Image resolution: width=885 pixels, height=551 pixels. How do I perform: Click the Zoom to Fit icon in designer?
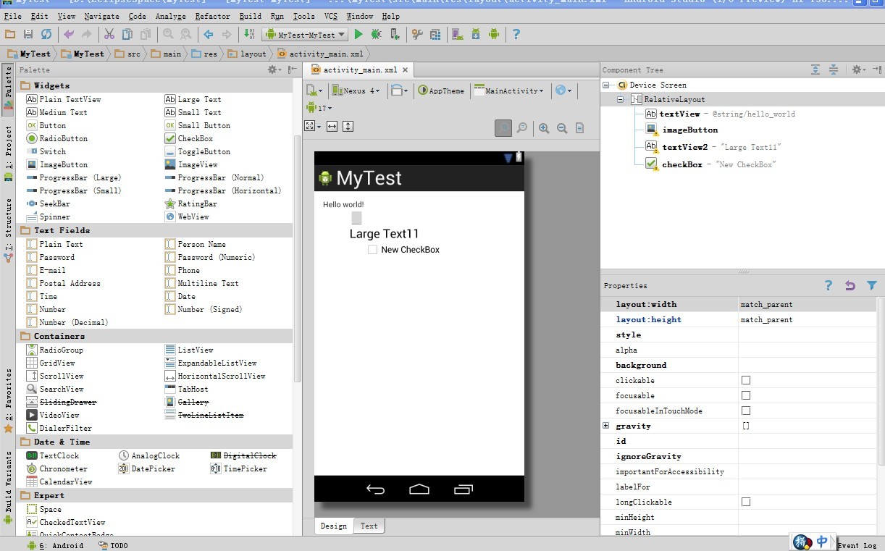503,128
